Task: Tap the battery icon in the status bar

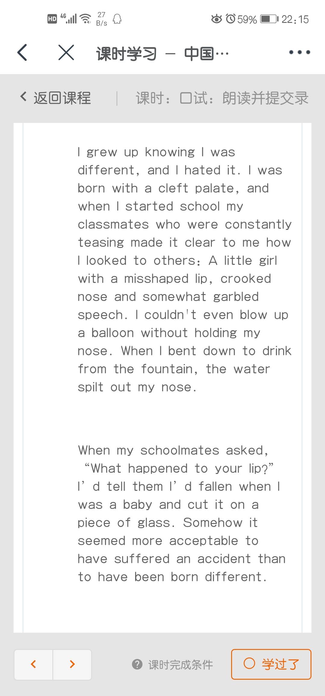Action: tap(269, 19)
